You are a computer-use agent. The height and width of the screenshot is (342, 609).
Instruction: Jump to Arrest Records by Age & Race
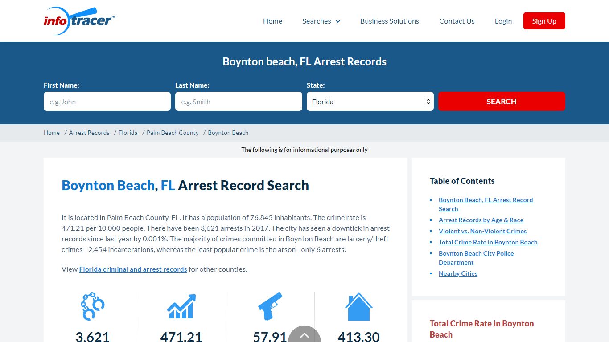click(481, 220)
